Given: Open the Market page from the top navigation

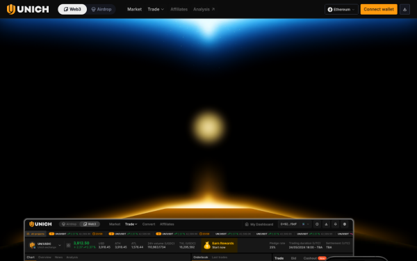Looking at the screenshot, I should coord(134,9).
